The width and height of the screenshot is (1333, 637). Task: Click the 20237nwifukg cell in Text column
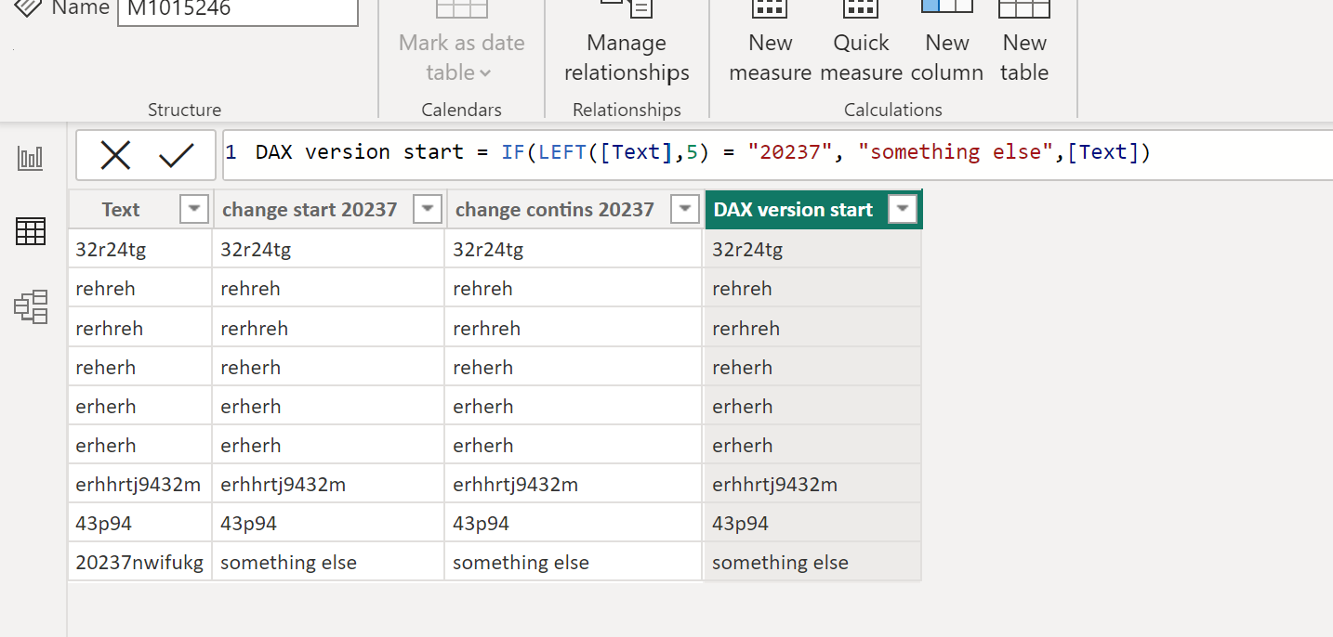(139, 562)
